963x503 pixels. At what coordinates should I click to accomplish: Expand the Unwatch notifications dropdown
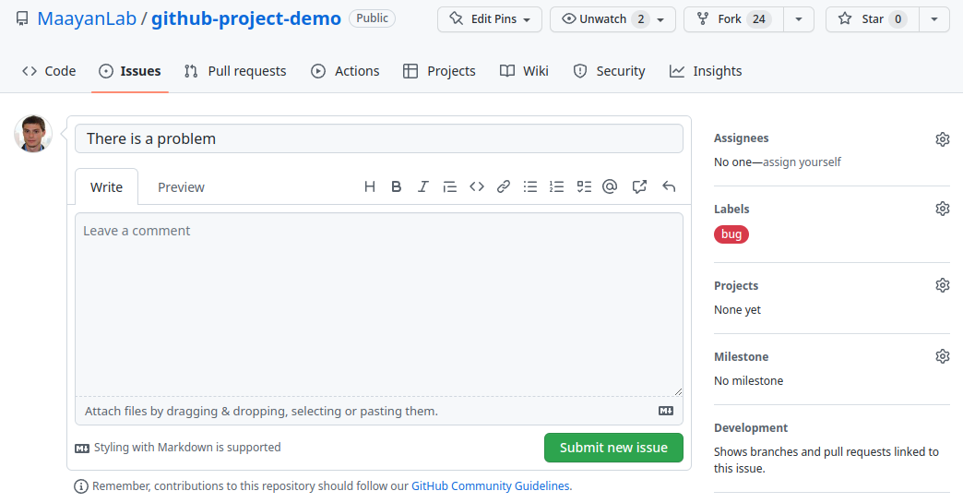612,19
